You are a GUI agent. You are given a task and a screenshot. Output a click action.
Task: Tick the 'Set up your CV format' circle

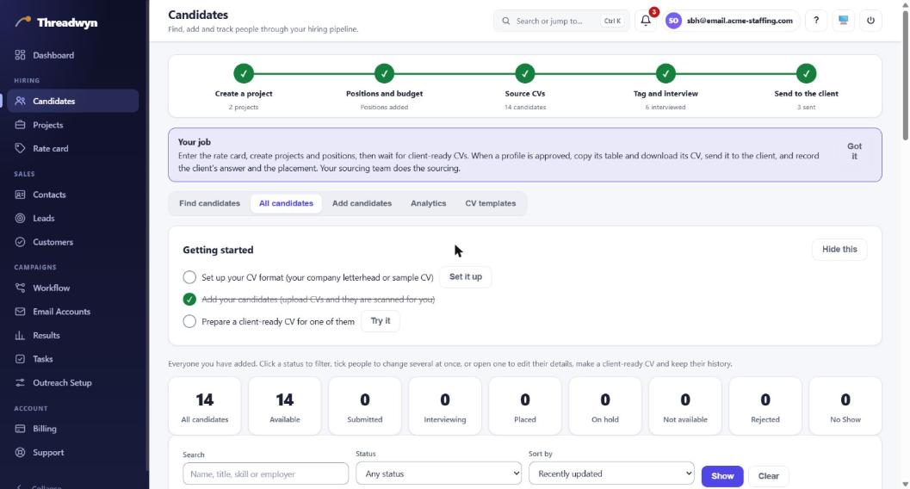(189, 277)
